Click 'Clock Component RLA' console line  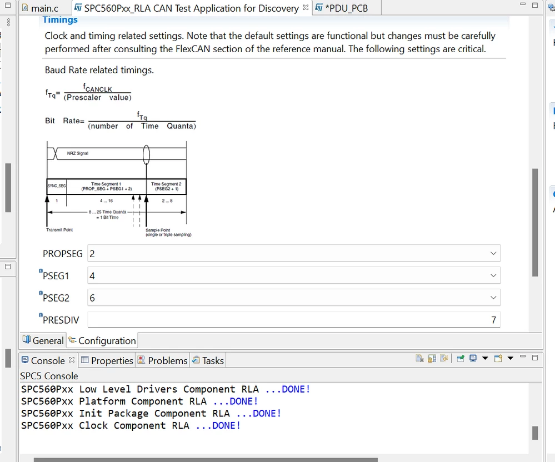tap(131, 425)
